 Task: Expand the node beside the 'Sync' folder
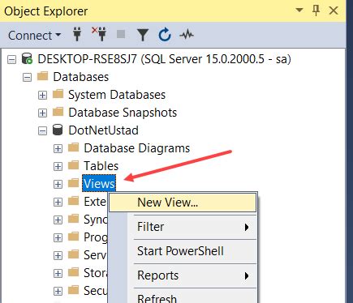(x=58, y=220)
